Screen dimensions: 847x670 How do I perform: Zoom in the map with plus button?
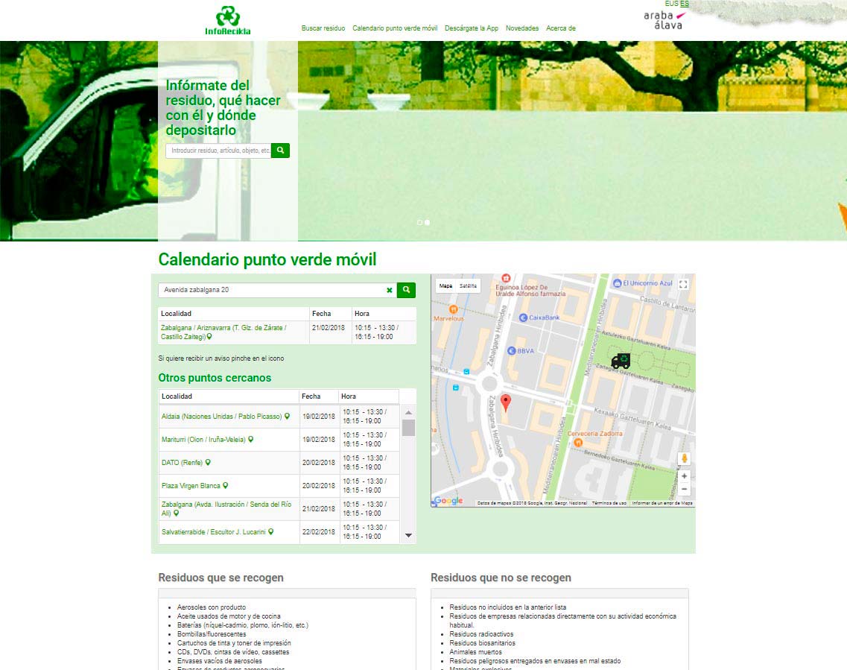(x=684, y=476)
